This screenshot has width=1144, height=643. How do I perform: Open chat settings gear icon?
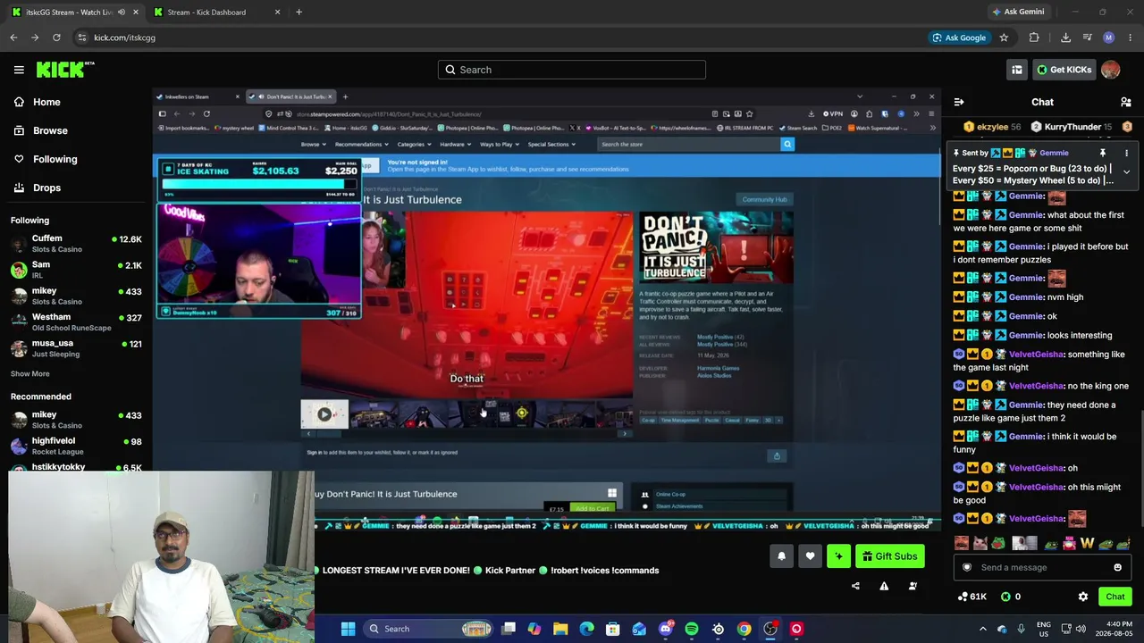[x=1083, y=597]
